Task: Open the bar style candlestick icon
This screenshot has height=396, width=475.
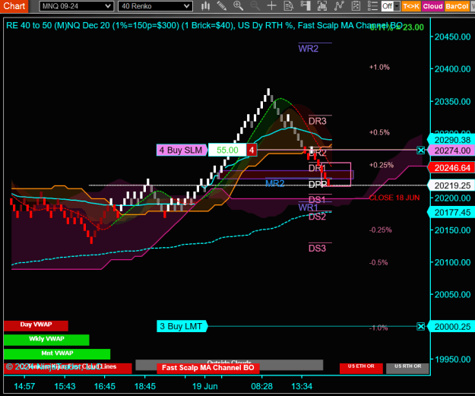Action: [205, 6]
